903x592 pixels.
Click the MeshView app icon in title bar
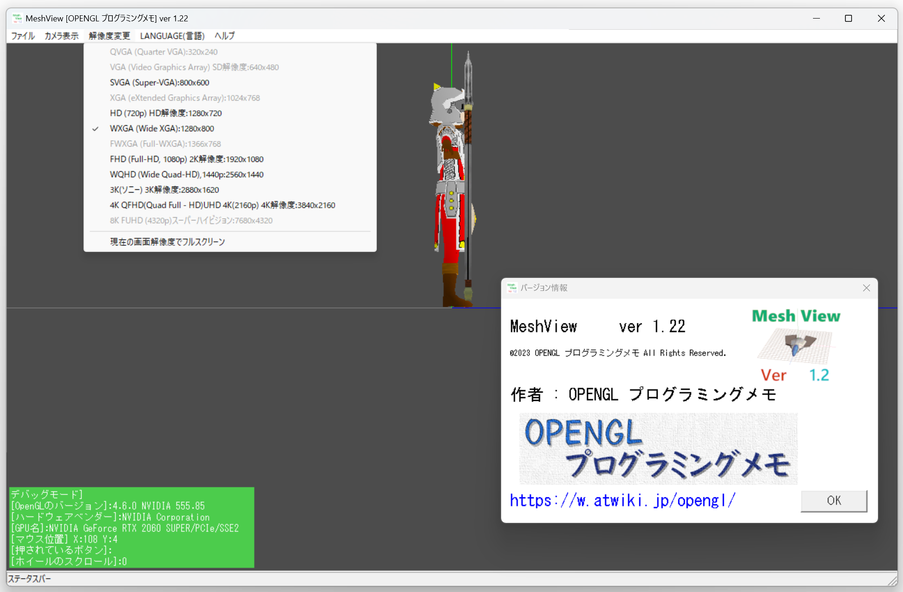[17, 18]
